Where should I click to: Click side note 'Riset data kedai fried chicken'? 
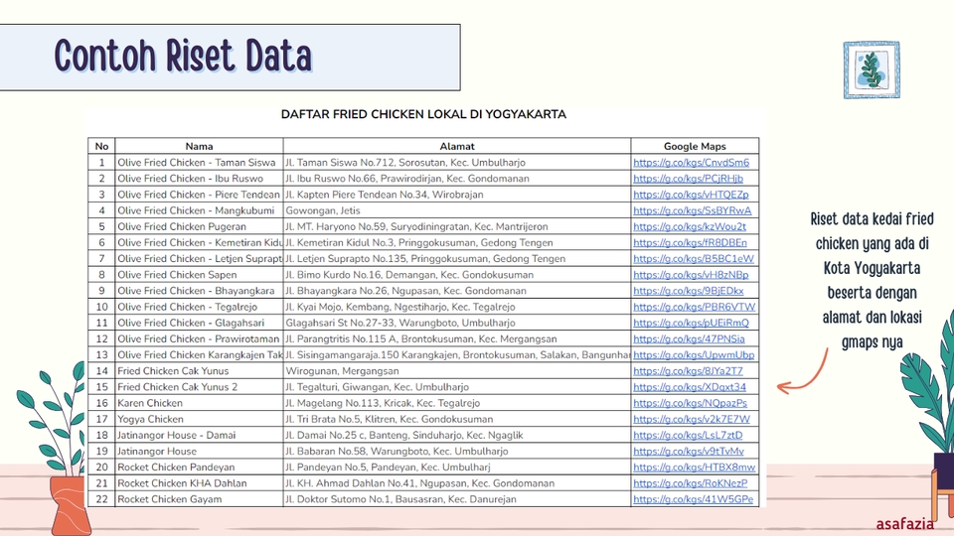coord(872,280)
